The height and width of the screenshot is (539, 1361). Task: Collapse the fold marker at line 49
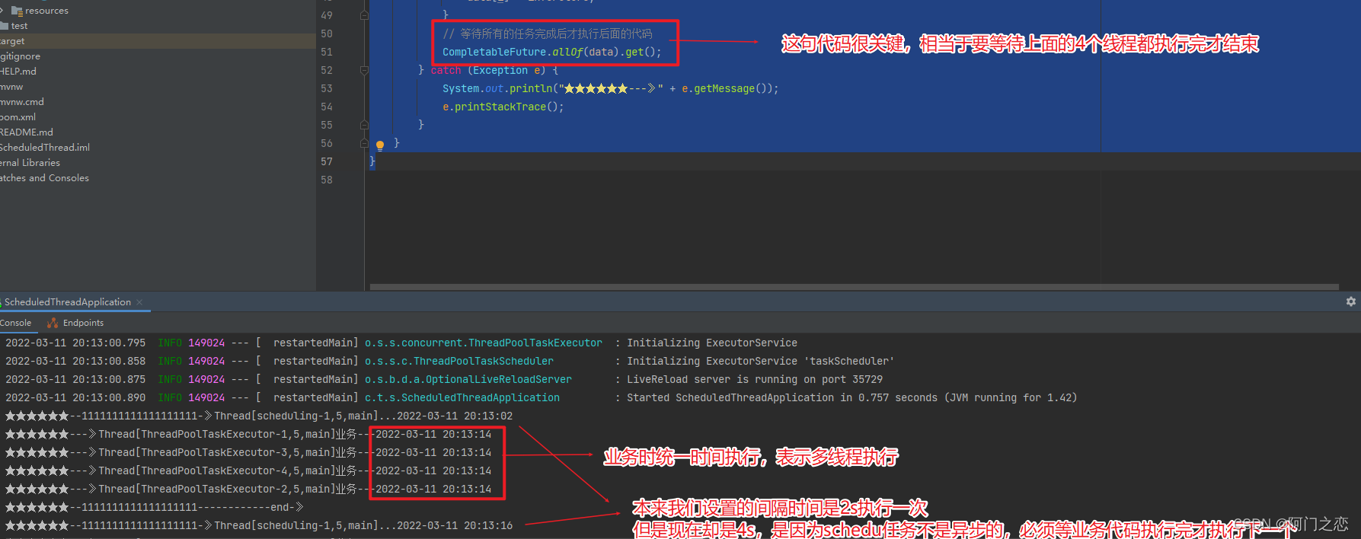(x=364, y=15)
